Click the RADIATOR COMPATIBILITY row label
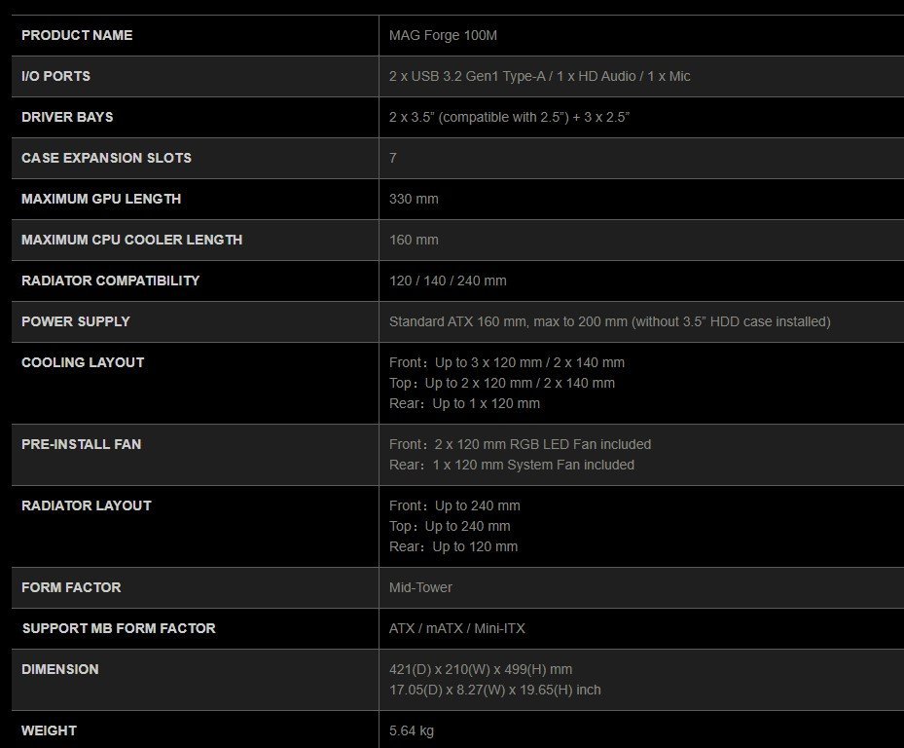Screen dimensions: 904x748 110,280
